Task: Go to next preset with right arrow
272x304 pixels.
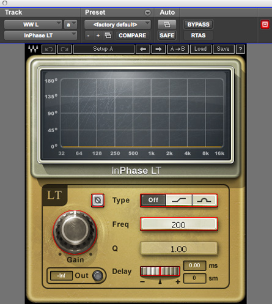Action: pyautogui.click(x=158, y=50)
